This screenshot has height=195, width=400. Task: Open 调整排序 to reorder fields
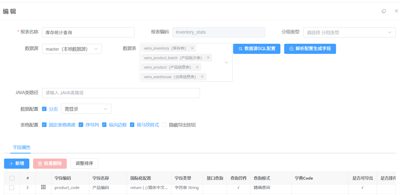[x=84, y=164]
